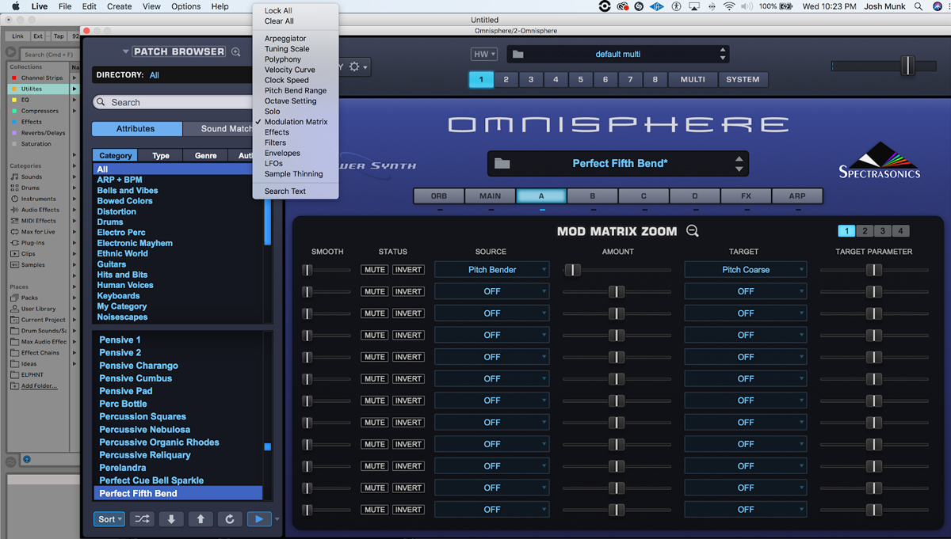Step to the next patch with the down arrow
Screen dimensions: 951x539
pos(172,519)
